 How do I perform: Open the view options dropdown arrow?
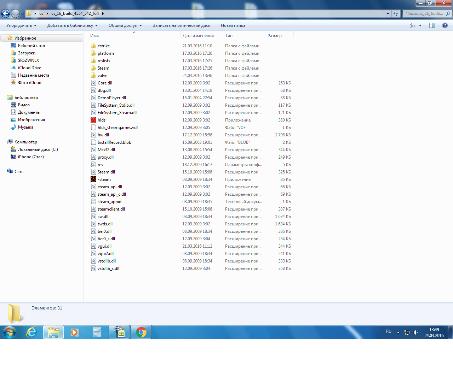[x=420, y=25]
